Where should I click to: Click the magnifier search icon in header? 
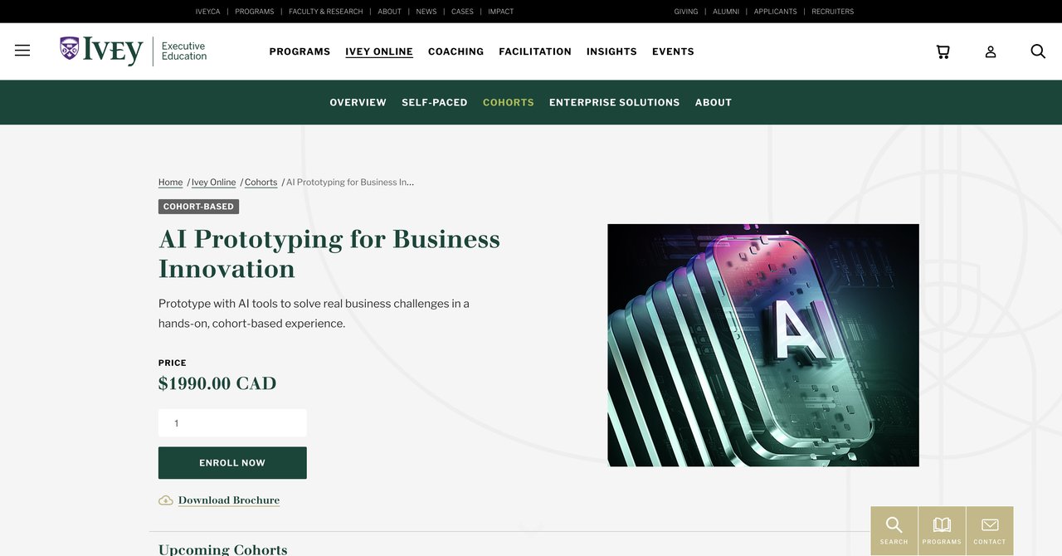pyautogui.click(x=1038, y=51)
